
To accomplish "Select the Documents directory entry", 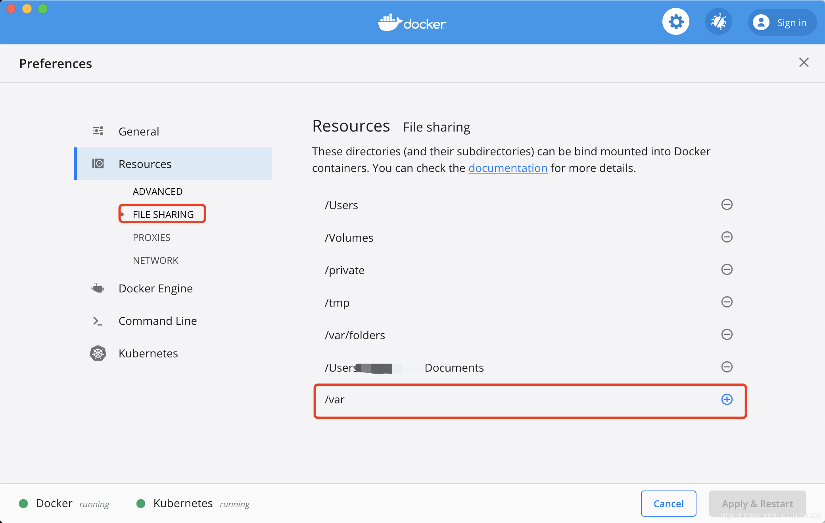I will pos(404,368).
